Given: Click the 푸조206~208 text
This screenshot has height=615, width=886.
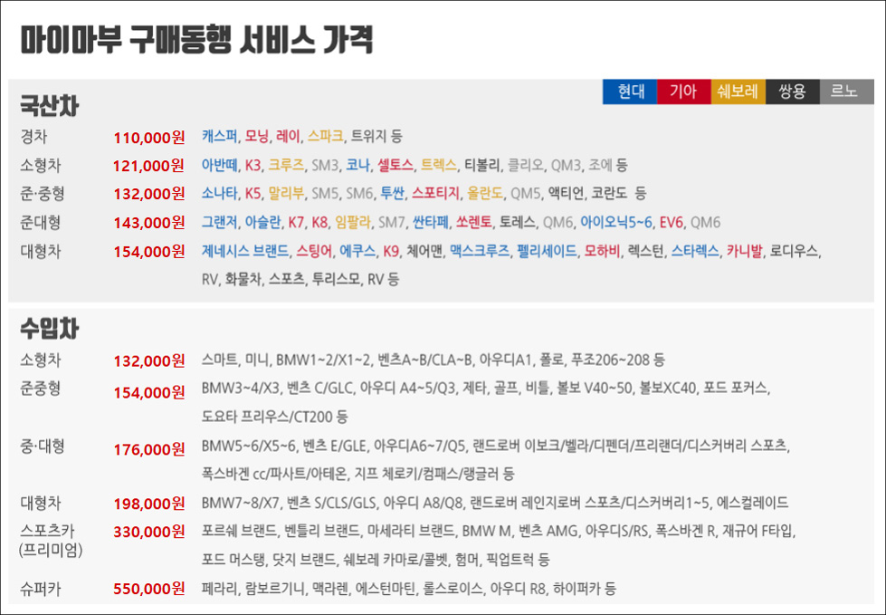Looking at the screenshot, I should coord(610,360).
